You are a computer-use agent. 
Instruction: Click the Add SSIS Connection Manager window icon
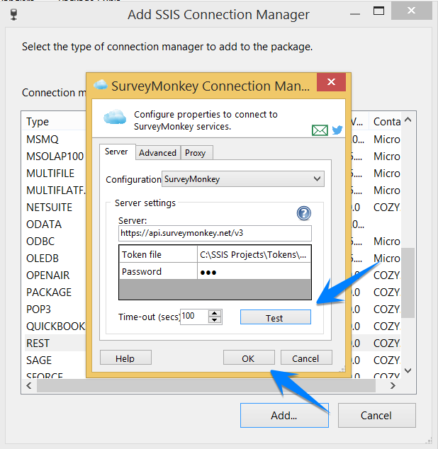tap(13, 14)
